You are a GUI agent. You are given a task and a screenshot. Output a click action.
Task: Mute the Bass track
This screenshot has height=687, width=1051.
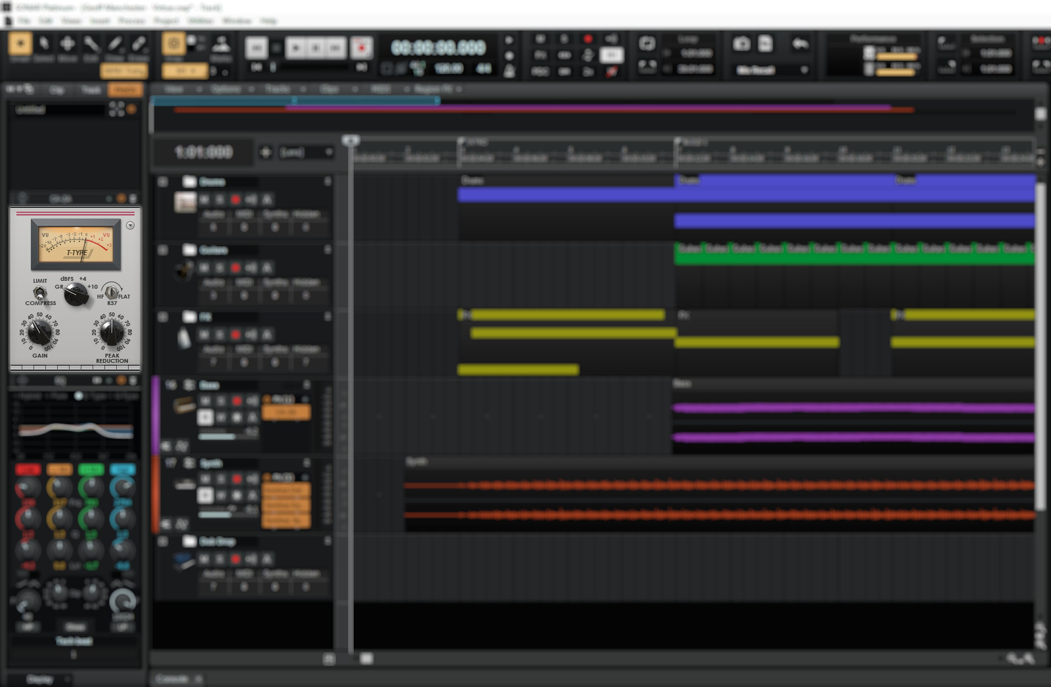205,400
